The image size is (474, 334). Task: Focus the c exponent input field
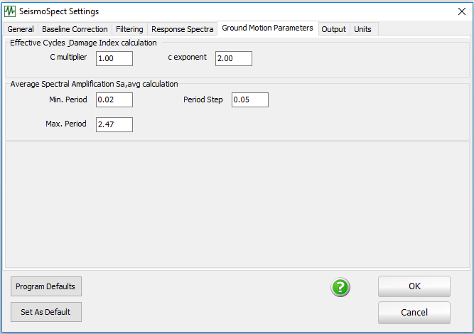[x=233, y=58]
